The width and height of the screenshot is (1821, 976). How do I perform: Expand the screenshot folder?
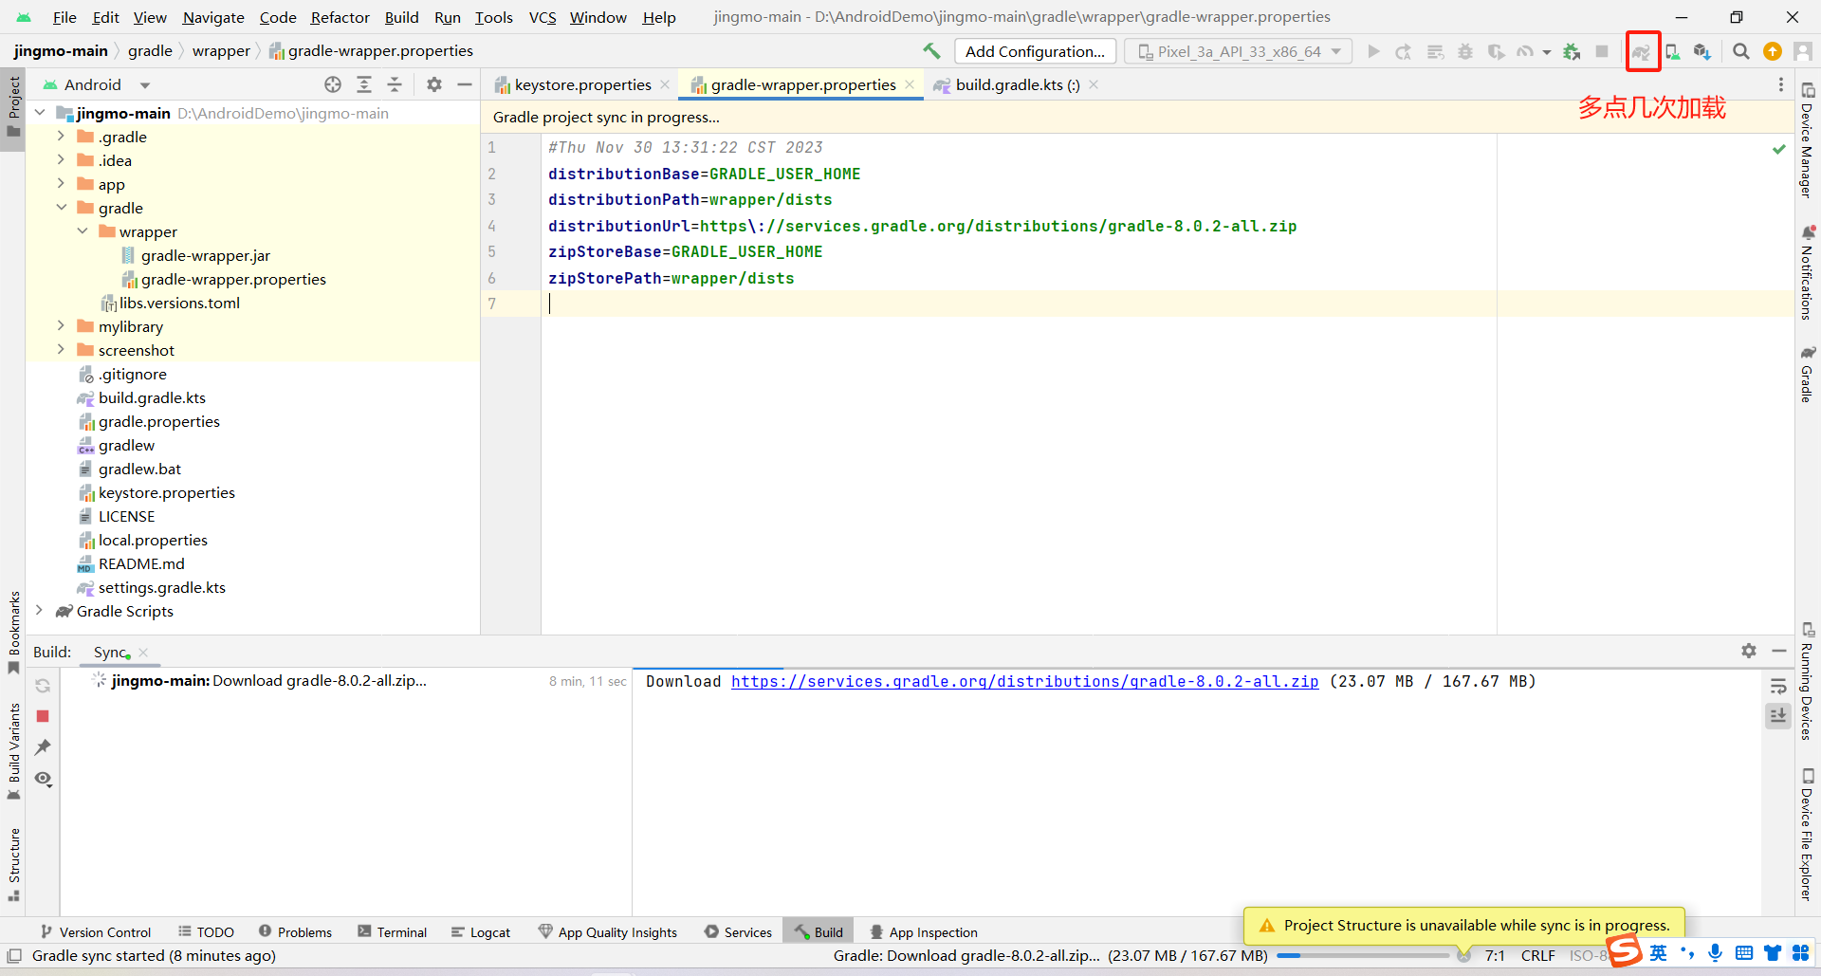tap(61, 350)
